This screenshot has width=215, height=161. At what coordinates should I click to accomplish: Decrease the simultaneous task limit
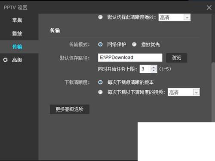point(154,71)
